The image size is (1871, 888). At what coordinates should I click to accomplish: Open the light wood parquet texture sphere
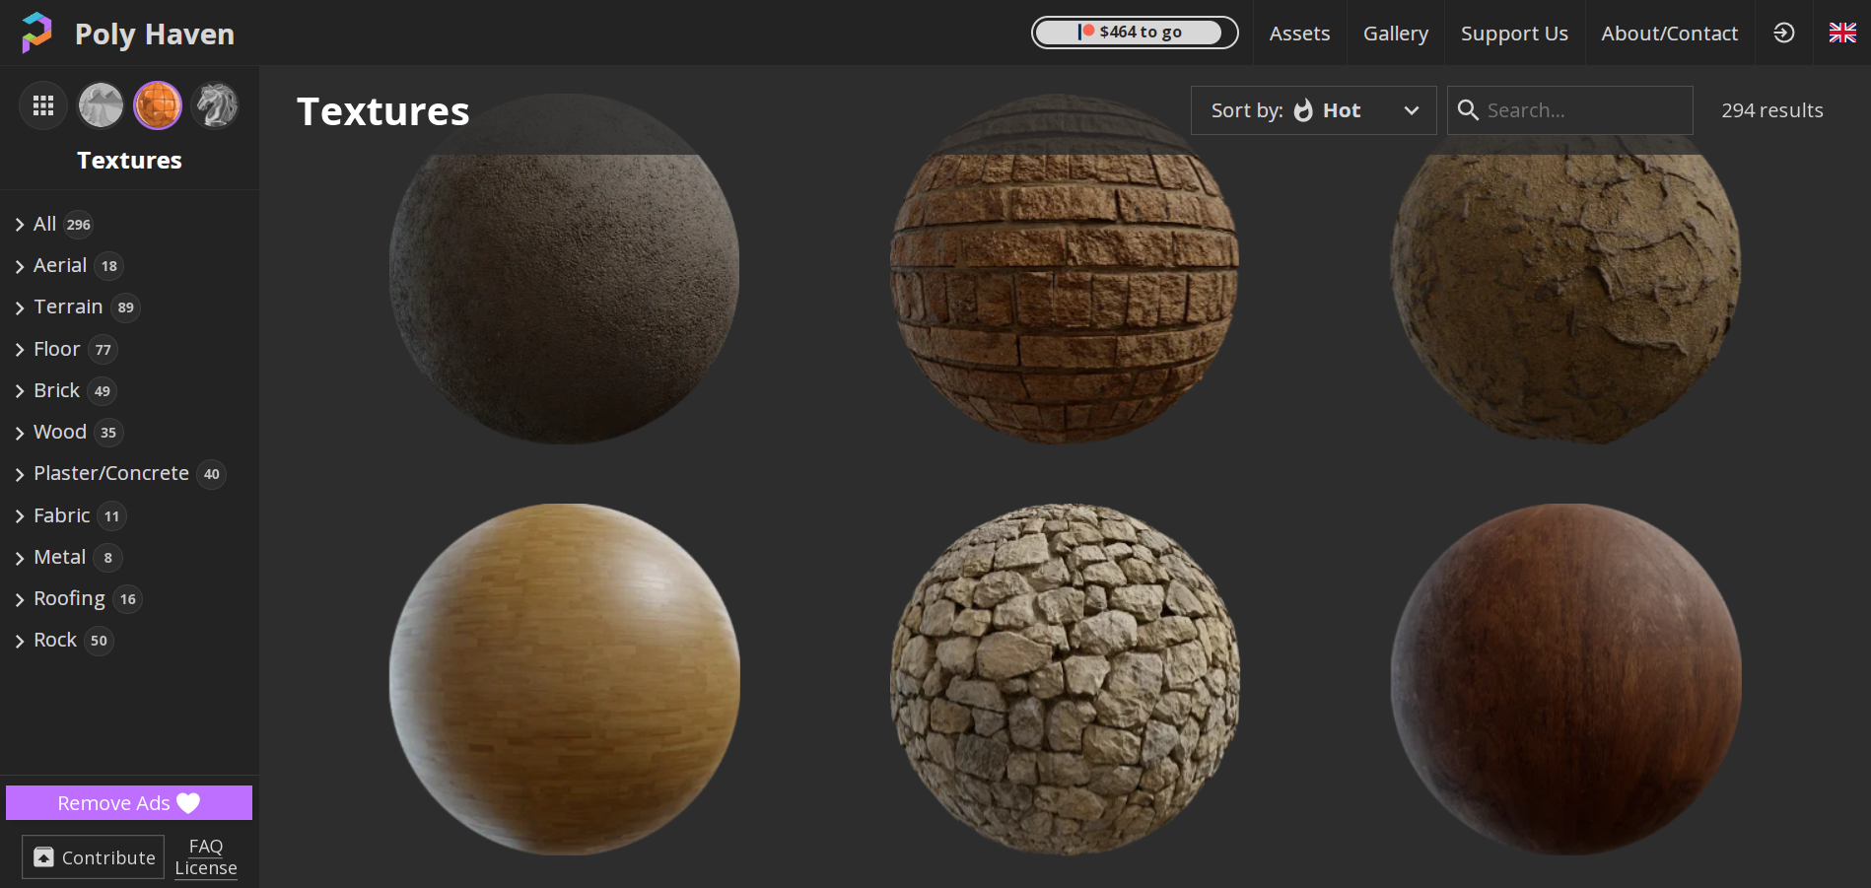564,679
